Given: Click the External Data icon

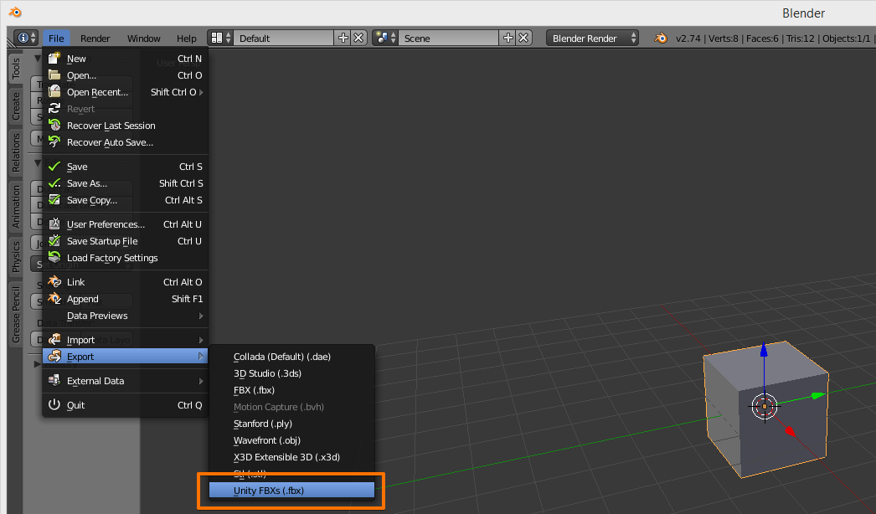Looking at the screenshot, I should click(54, 380).
